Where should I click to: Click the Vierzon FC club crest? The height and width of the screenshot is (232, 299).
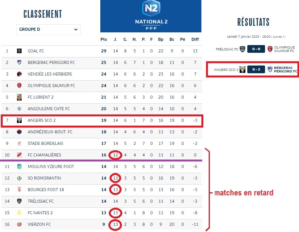point(19,224)
